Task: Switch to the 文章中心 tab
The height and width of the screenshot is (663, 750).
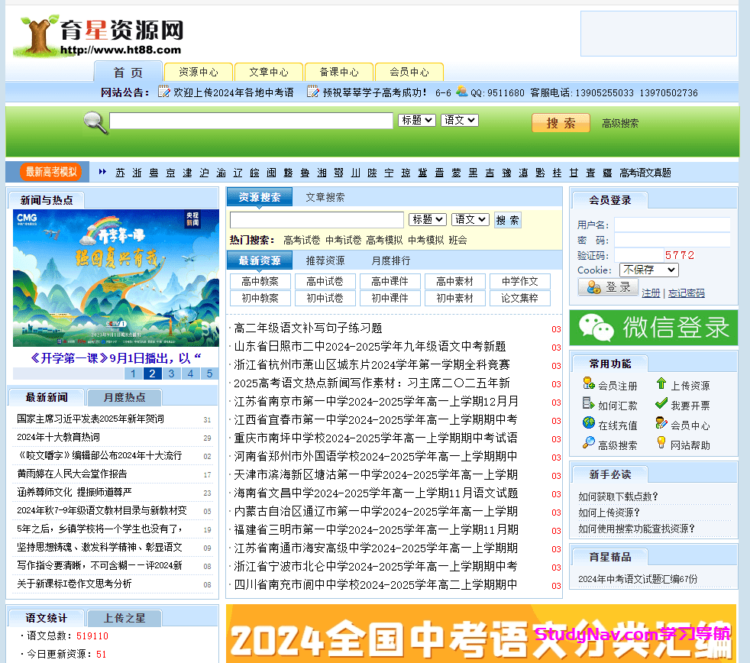Action: point(268,71)
